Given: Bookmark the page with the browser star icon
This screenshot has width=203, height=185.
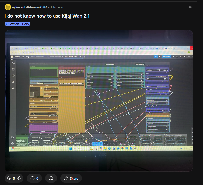Looking at the screenshot, I should pos(184,52).
